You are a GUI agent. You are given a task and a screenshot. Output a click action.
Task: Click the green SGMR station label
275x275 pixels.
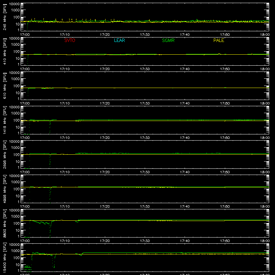168,40
